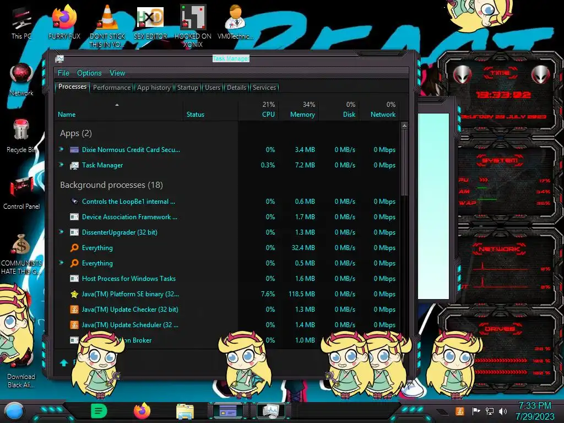Click the scrollbar up arrow

tap(405, 126)
